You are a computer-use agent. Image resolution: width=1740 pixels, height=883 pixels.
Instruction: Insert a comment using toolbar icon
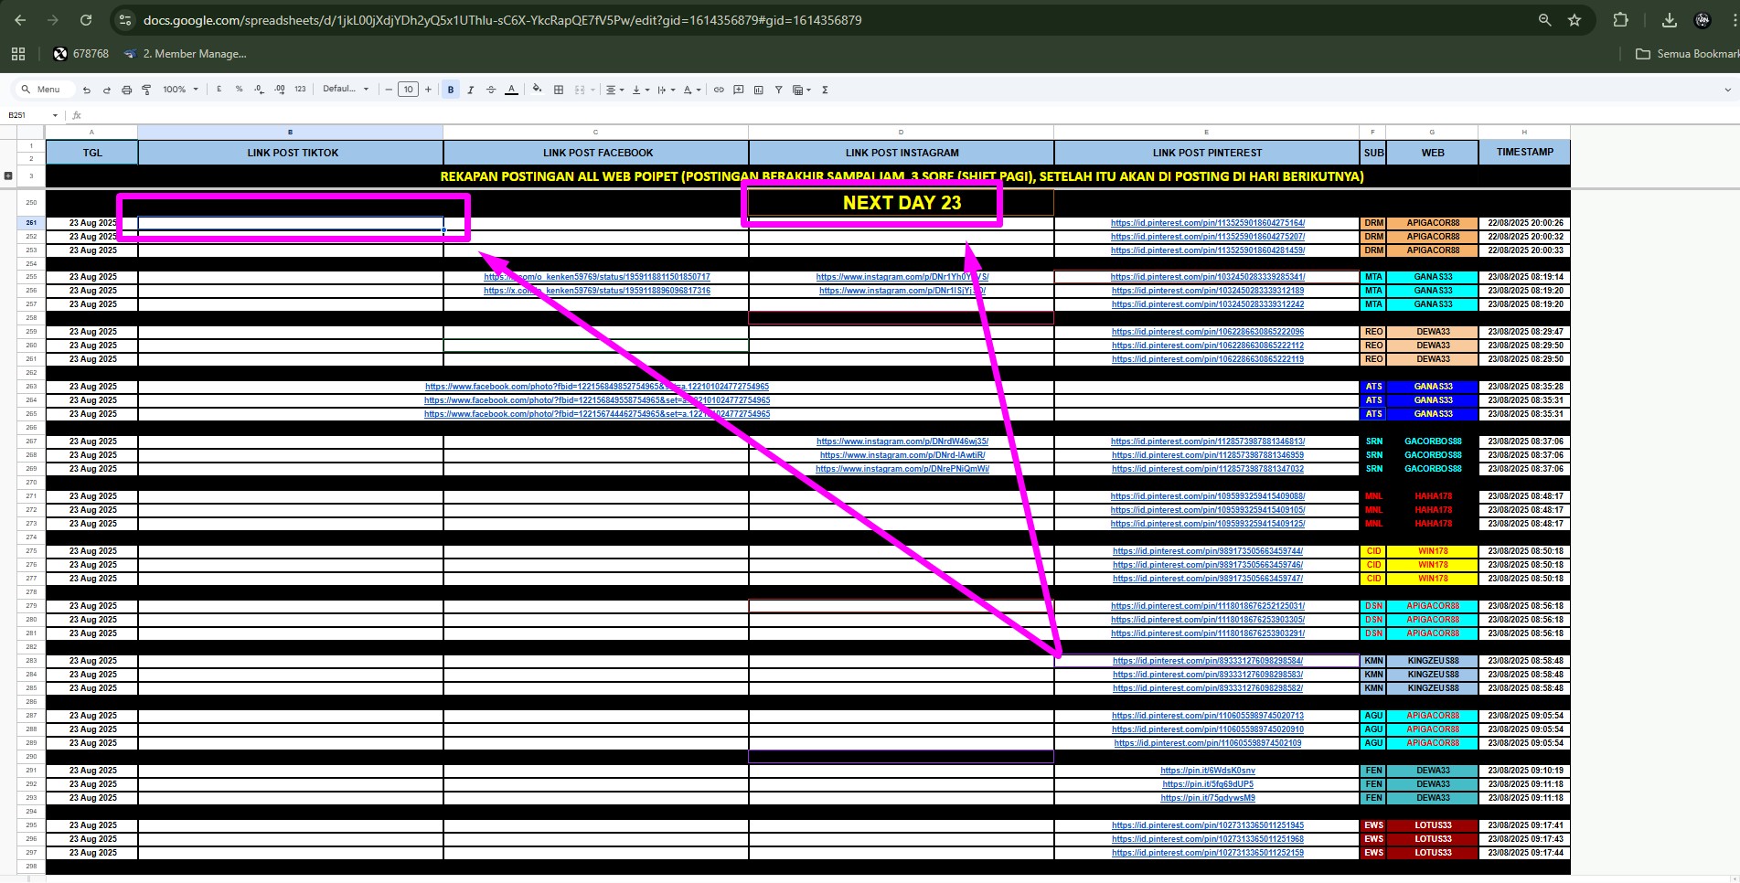coord(739,90)
